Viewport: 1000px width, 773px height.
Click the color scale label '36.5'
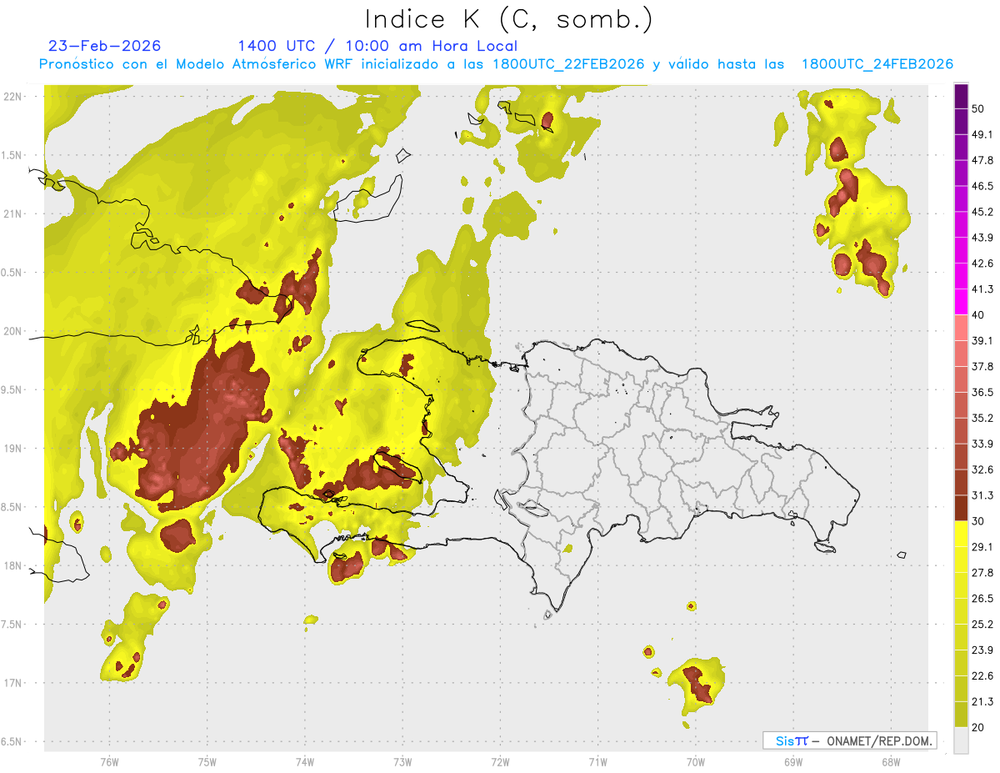[982, 392]
